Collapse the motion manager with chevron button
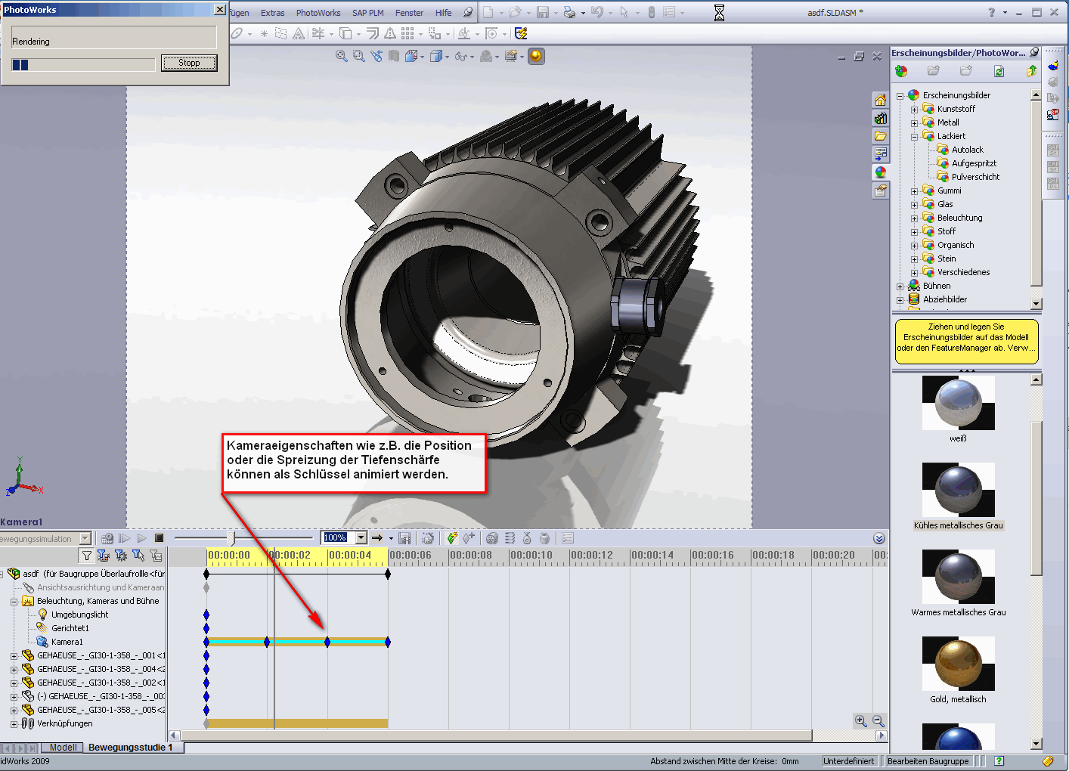 [x=878, y=538]
